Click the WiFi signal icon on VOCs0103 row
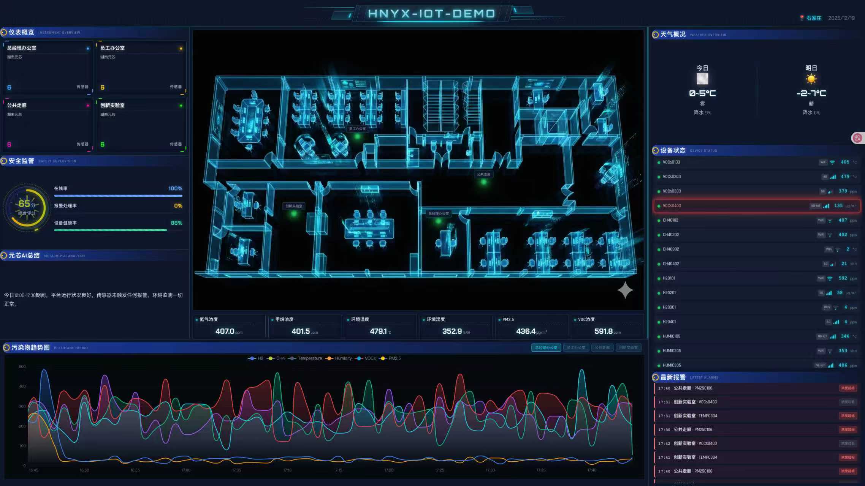 coord(832,163)
